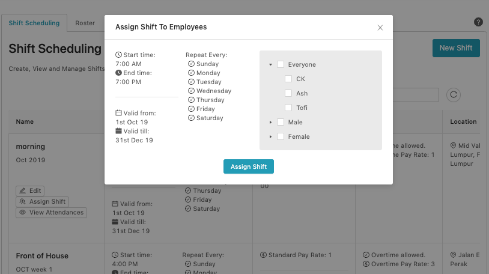Screen dimensions: 489x274
Task: Click the End time clock icon in dialog
Action: coord(118,73)
